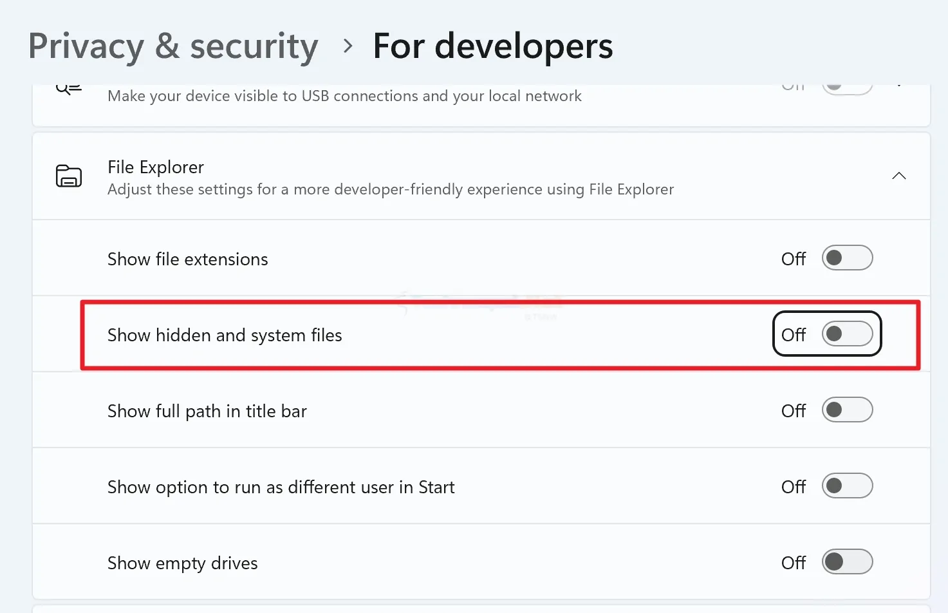Expand the device visibility section arrow
The width and height of the screenshot is (948, 613).
[x=899, y=86]
